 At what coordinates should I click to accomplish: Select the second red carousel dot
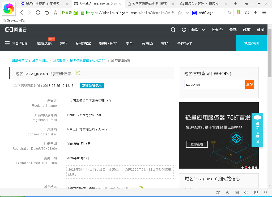tap(246, 168)
